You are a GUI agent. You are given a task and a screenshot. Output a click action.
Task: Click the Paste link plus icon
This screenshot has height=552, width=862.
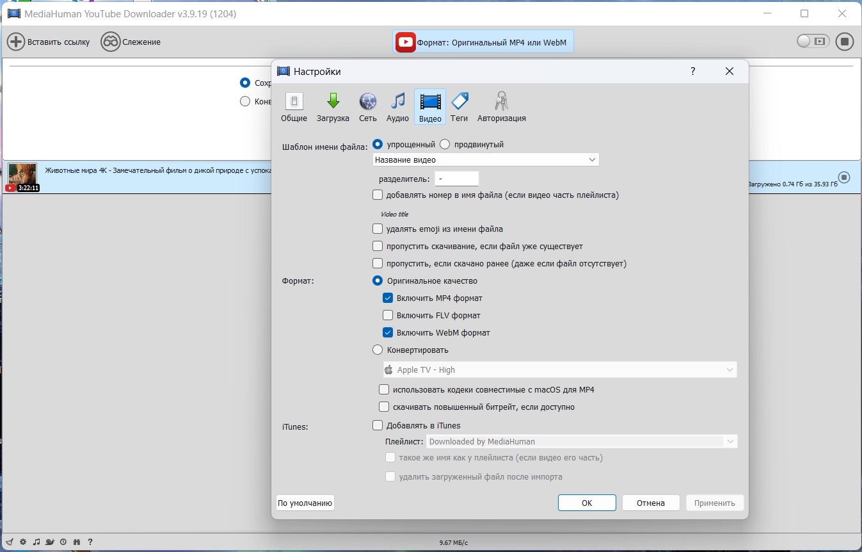(x=16, y=42)
